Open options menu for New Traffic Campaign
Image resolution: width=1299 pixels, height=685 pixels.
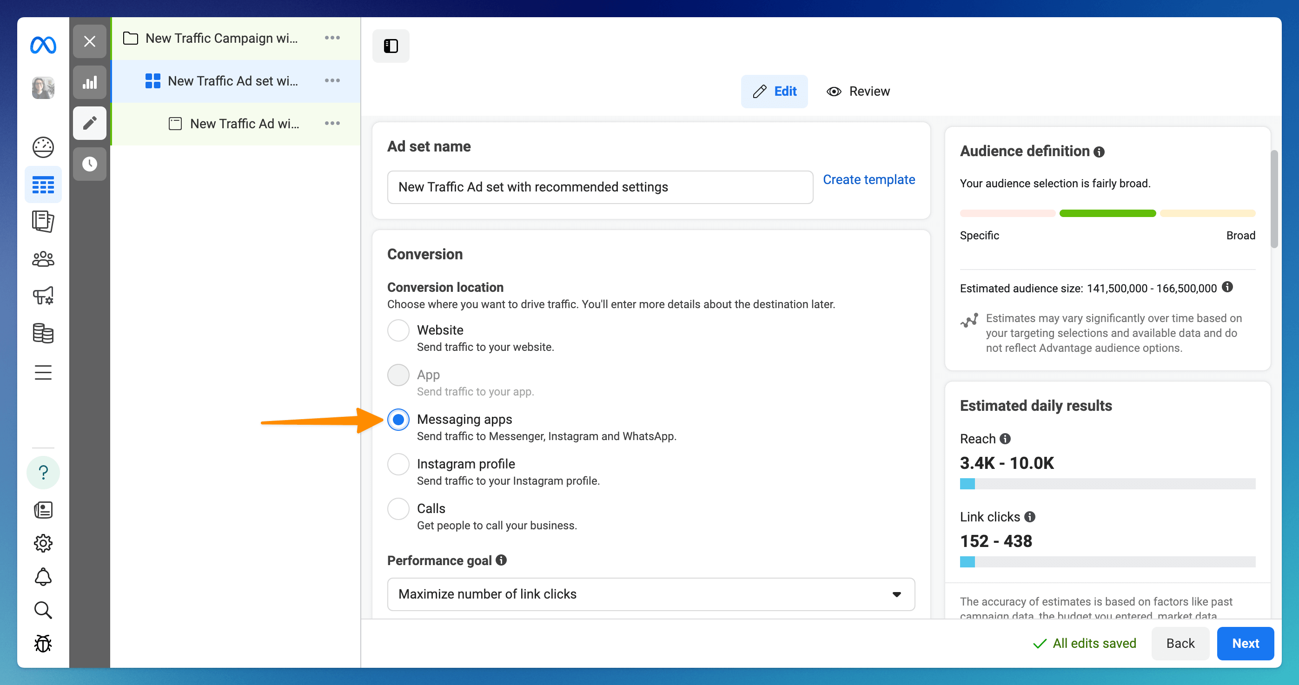tap(332, 38)
